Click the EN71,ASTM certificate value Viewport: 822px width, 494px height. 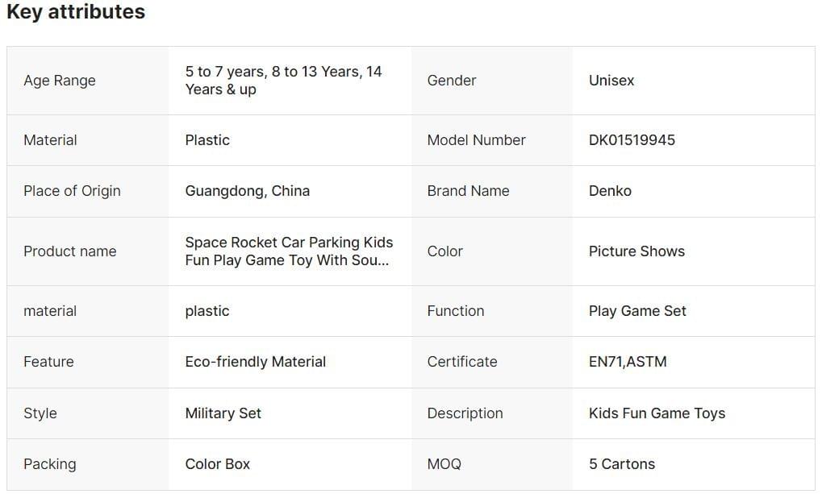point(628,362)
